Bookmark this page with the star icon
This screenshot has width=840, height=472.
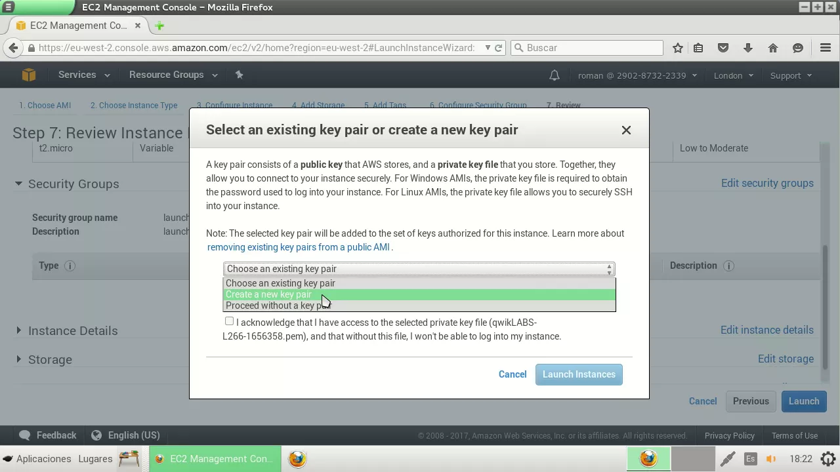(x=678, y=48)
